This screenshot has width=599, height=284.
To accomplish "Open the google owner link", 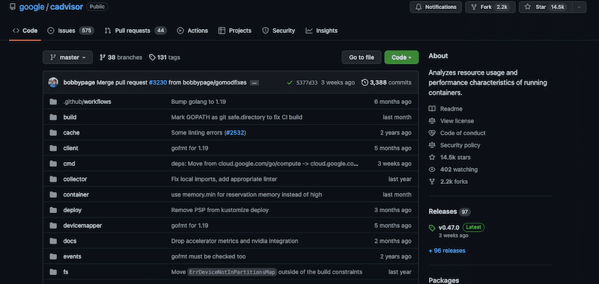I will tap(31, 7).
